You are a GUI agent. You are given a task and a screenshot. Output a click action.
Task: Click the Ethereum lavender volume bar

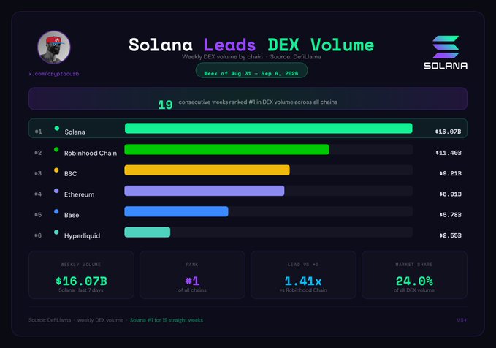205,191
